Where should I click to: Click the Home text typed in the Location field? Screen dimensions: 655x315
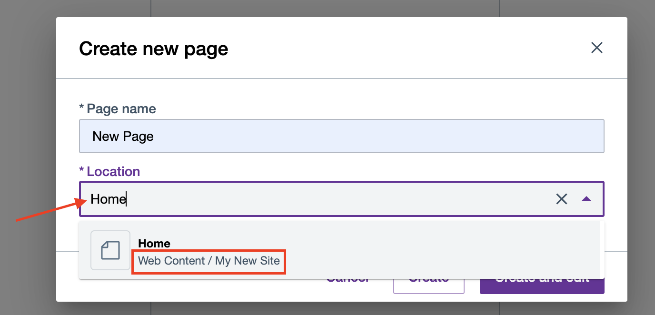[107, 199]
